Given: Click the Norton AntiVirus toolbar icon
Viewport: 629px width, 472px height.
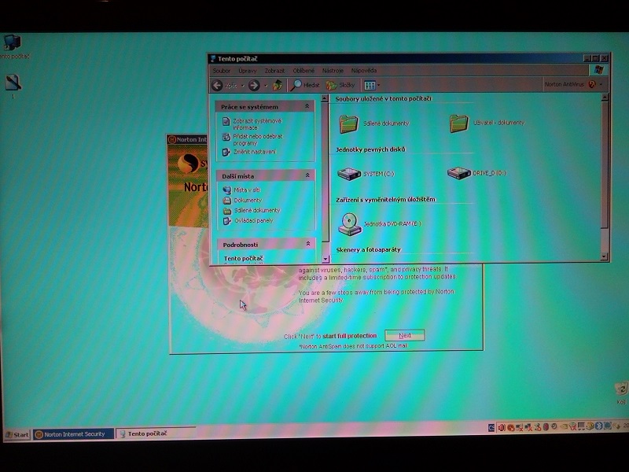Looking at the screenshot, I should click(592, 84).
